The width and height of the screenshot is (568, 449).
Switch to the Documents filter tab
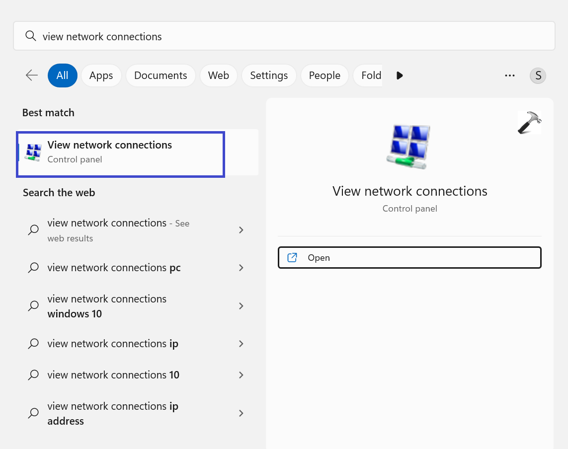click(161, 75)
